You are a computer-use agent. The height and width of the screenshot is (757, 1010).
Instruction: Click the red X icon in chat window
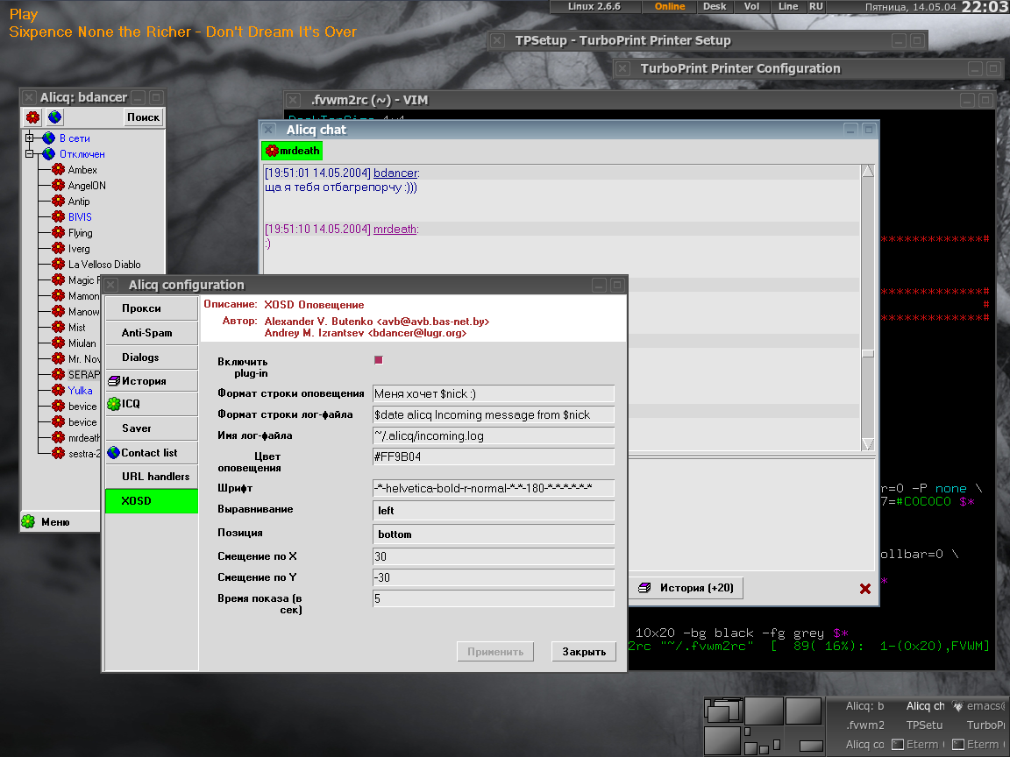tap(864, 589)
